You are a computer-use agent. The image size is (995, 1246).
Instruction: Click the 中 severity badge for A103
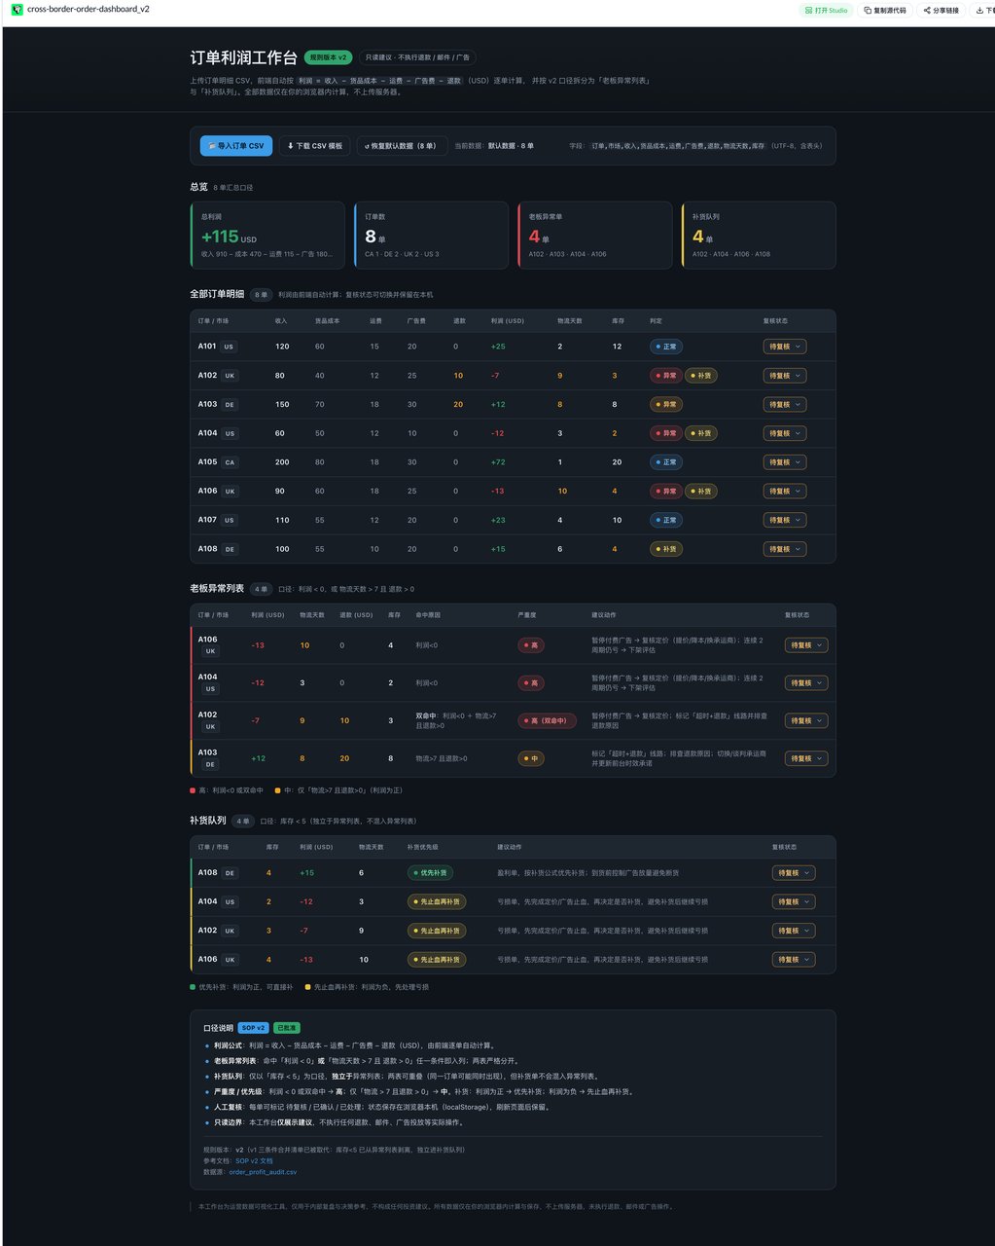click(531, 758)
